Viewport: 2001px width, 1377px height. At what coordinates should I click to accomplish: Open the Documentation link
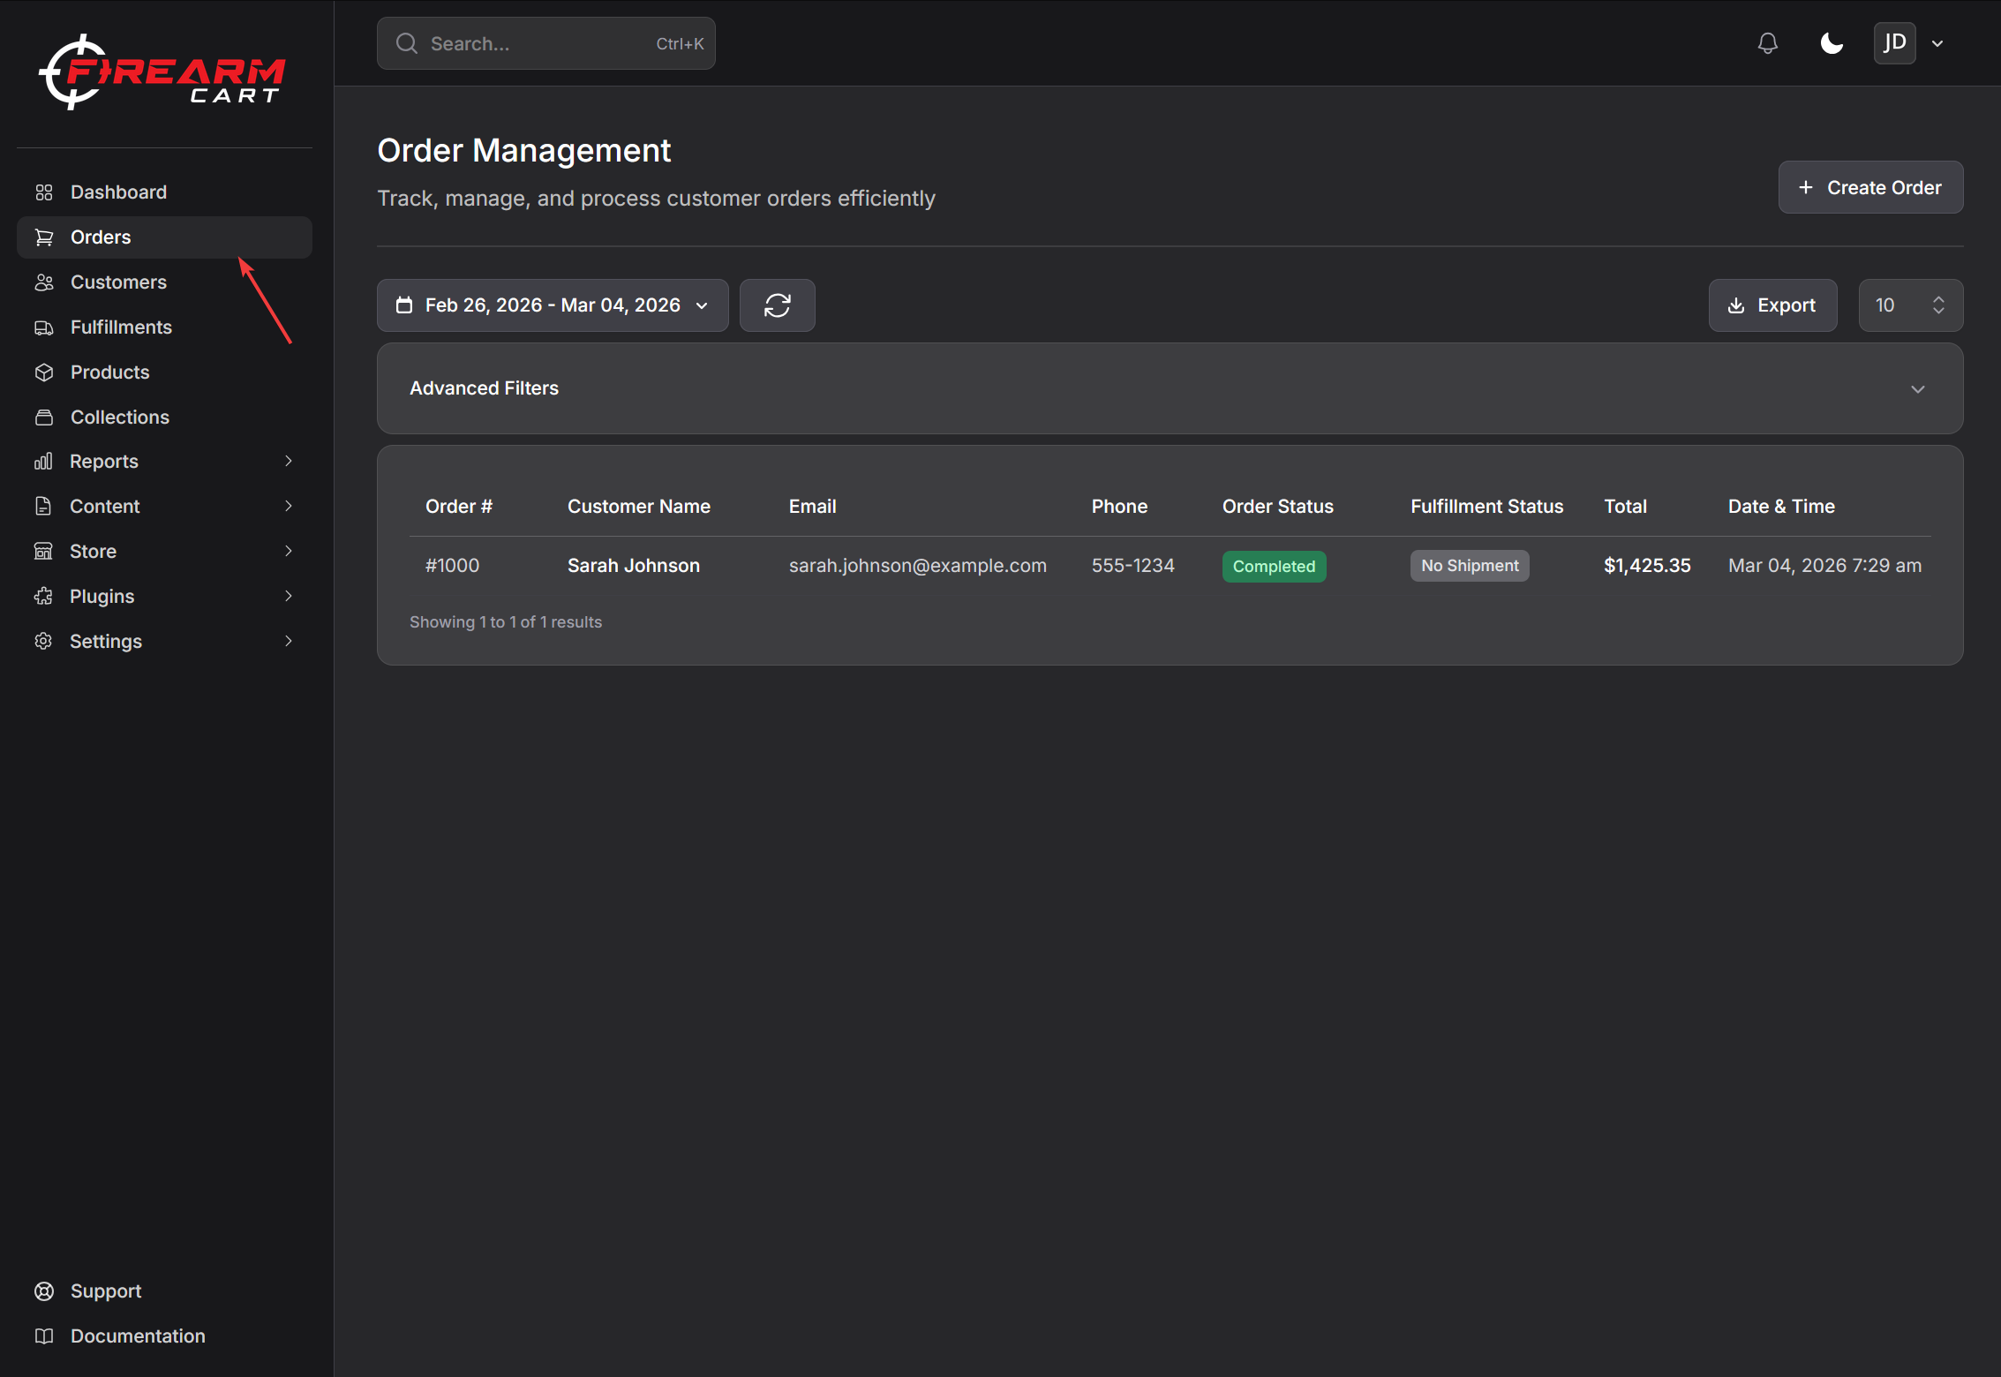point(164,1336)
